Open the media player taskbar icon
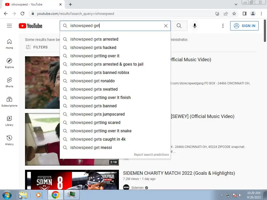 (39, 195)
